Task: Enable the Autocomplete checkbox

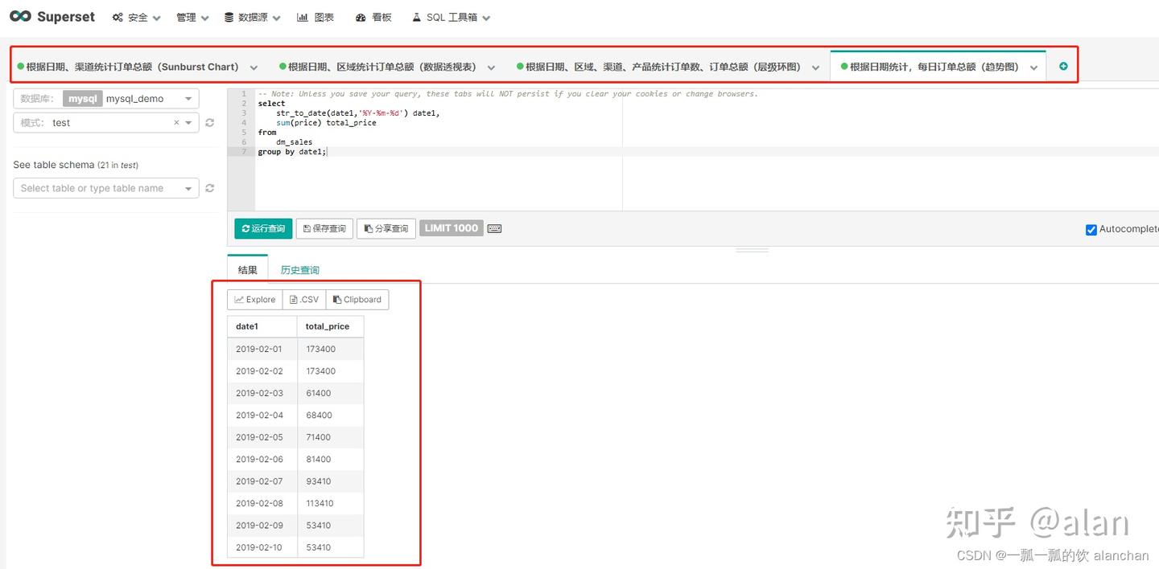Action: pyautogui.click(x=1091, y=230)
